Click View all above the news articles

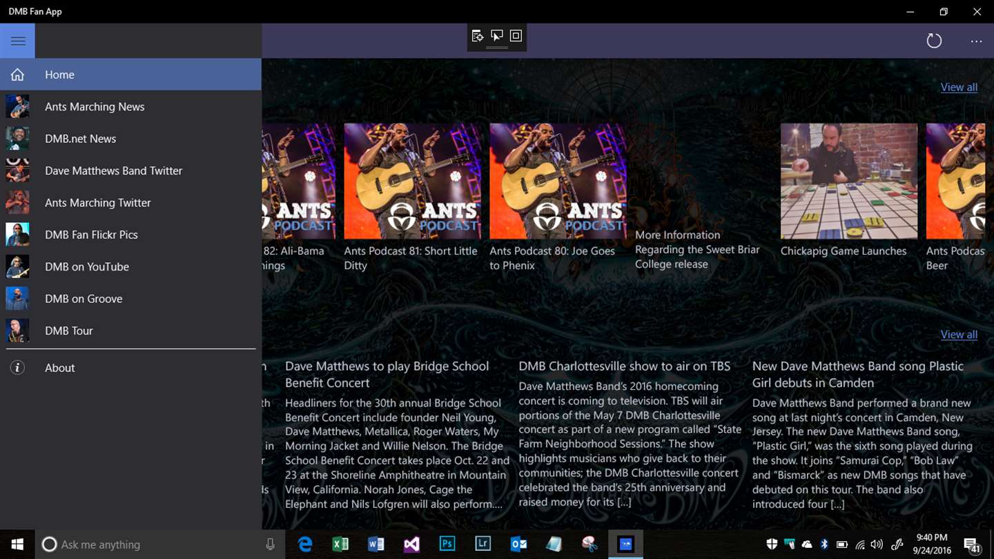[x=959, y=335]
